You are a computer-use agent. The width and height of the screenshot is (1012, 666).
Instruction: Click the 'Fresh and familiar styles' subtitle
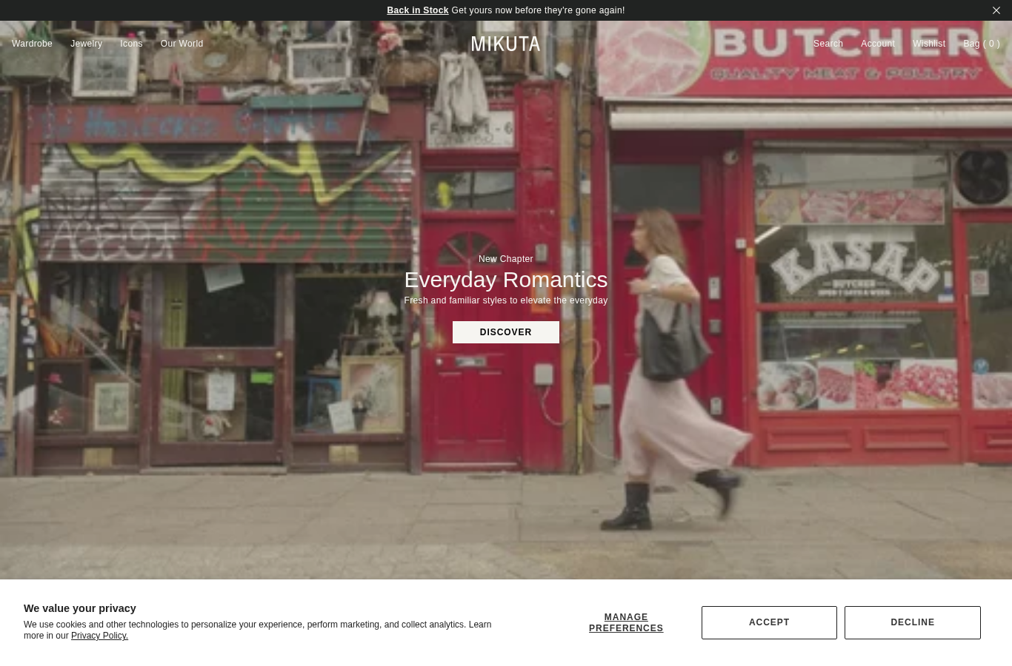click(506, 300)
